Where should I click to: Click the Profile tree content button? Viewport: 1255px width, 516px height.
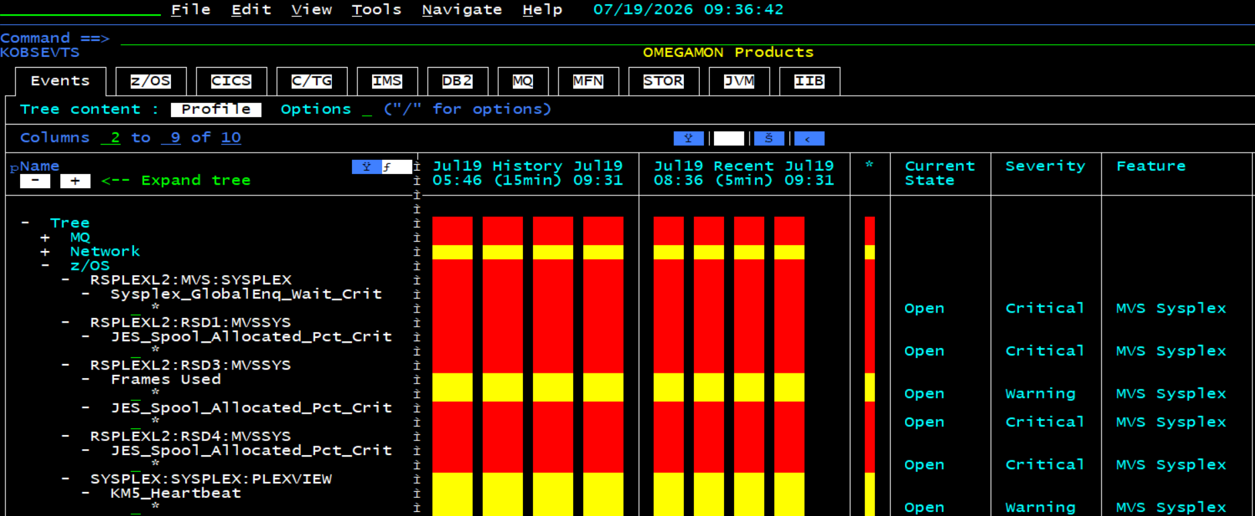click(x=216, y=109)
